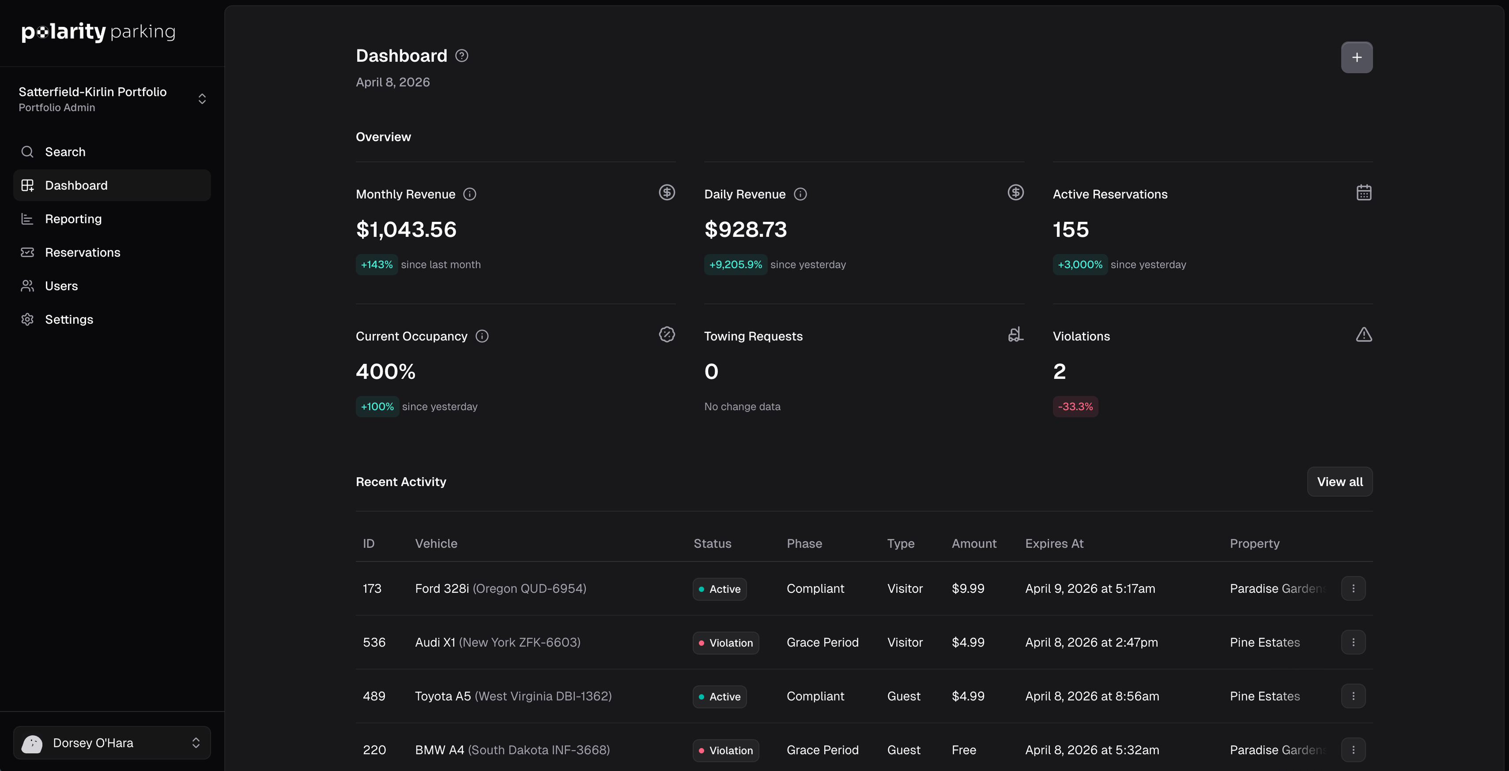Click the plus add button
The height and width of the screenshot is (771, 1509).
(x=1357, y=57)
